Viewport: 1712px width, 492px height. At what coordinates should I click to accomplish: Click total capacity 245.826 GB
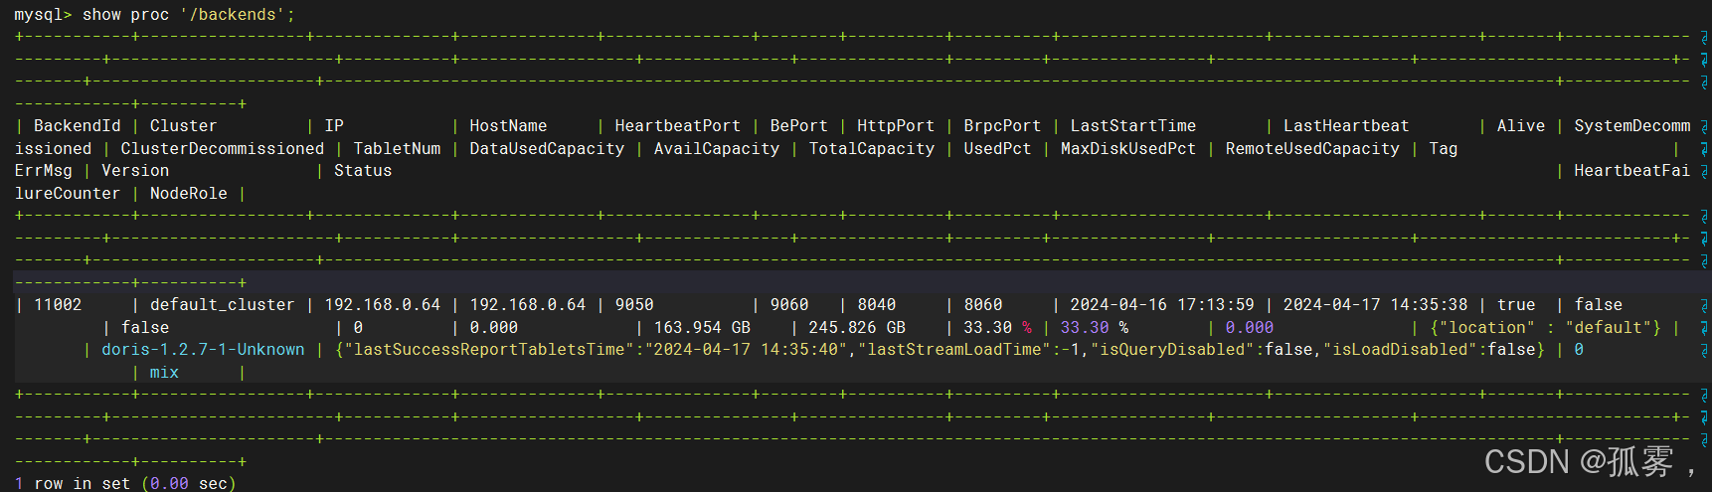pos(857,328)
